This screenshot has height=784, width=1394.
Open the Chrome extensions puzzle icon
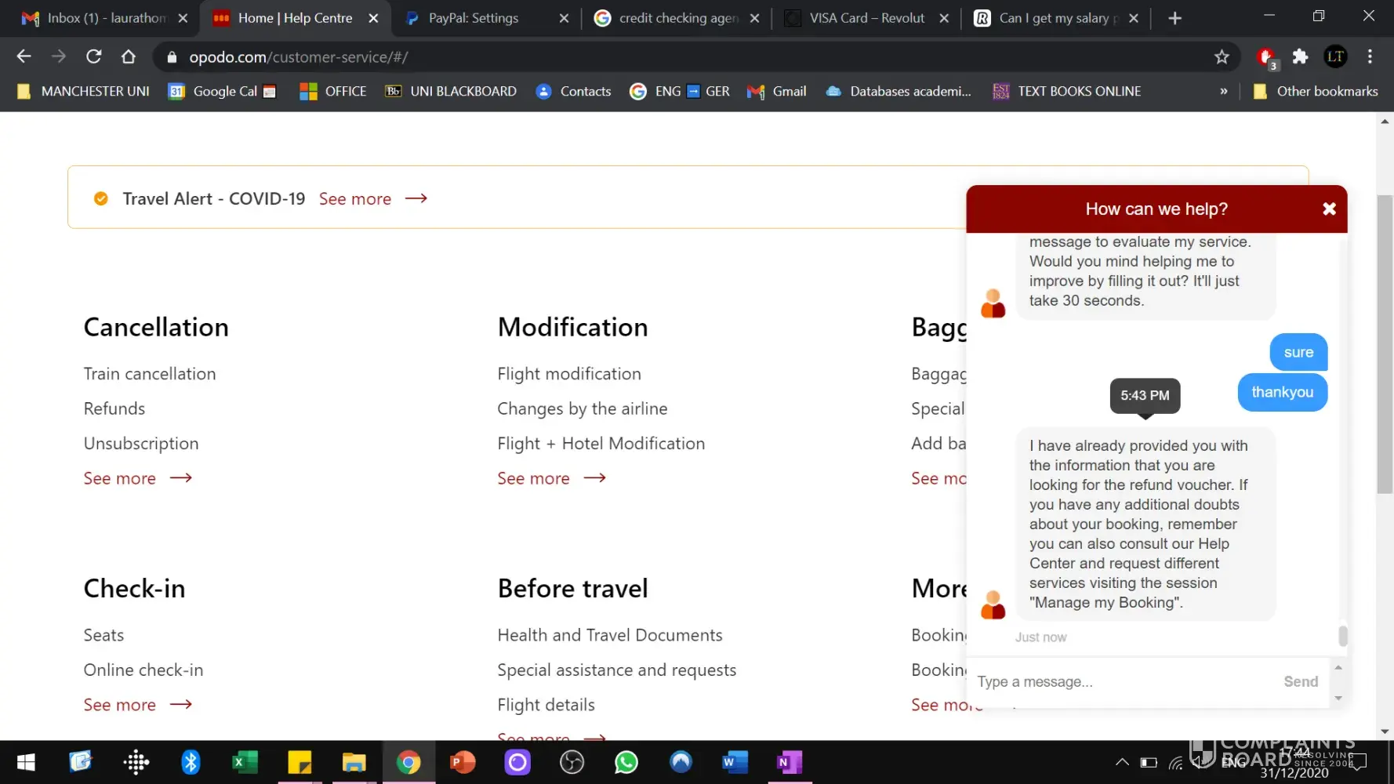click(x=1300, y=56)
